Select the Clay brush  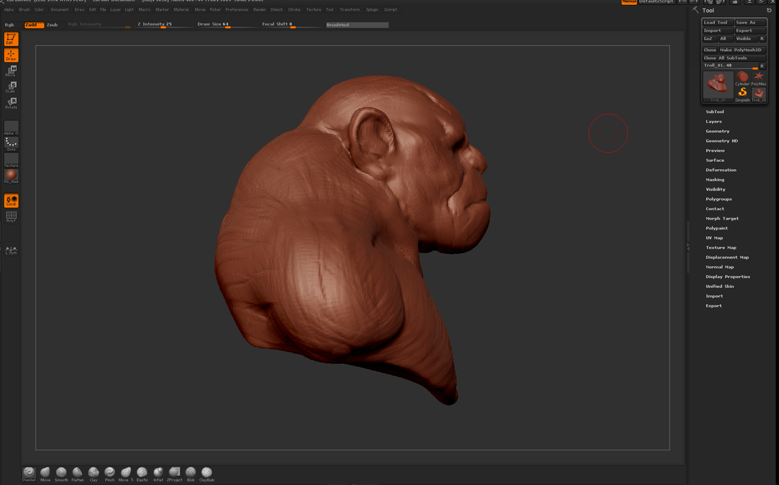tap(94, 474)
